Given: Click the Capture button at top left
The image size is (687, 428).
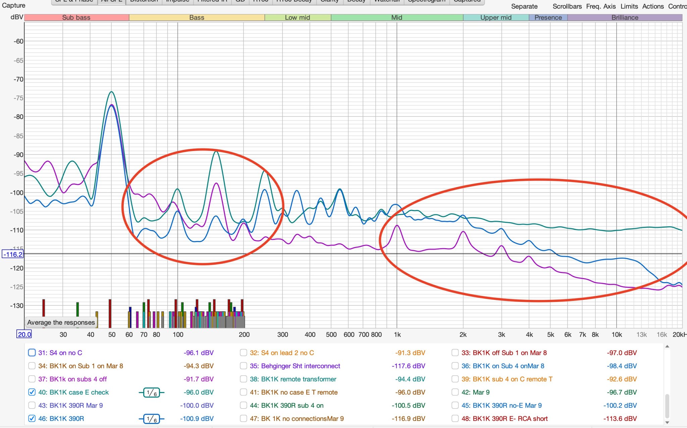Looking at the screenshot, I should (13, 5).
